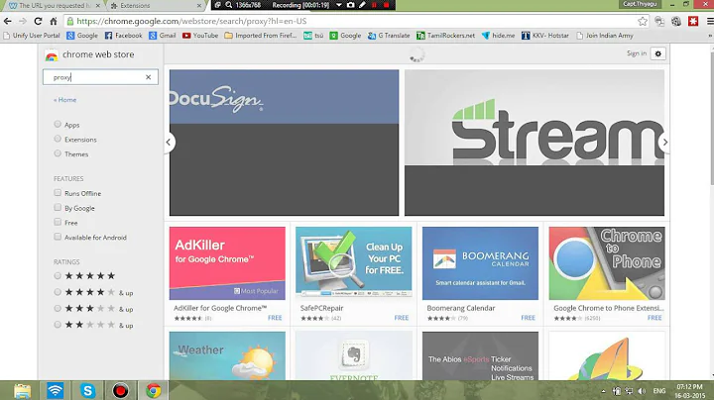
Task: Open the DocuSign featured banner
Action: pyautogui.click(x=285, y=143)
